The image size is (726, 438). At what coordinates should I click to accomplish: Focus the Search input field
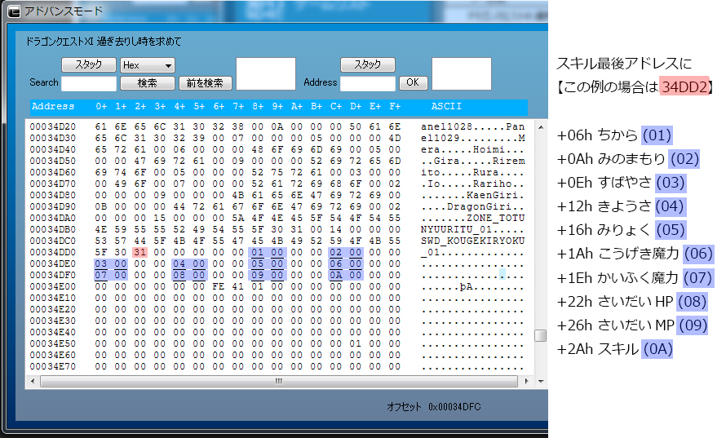pos(88,84)
